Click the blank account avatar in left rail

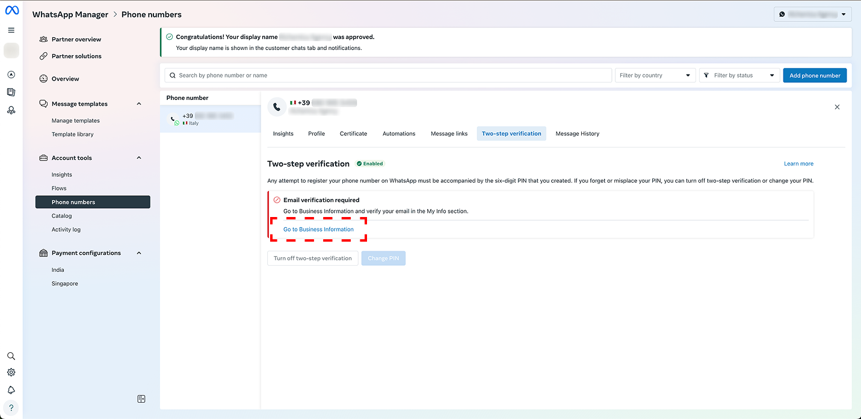[x=11, y=50]
